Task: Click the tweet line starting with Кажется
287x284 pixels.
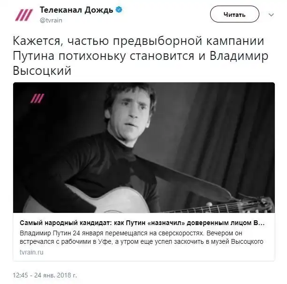Action: [138, 41]
